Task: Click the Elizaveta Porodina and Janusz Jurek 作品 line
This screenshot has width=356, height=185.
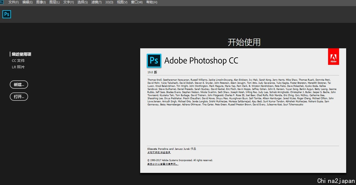Action: click(x=172, y=149)
